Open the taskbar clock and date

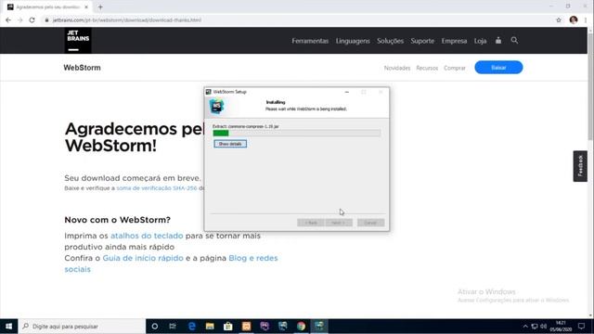pyautogui.click(x=561, y=326)
